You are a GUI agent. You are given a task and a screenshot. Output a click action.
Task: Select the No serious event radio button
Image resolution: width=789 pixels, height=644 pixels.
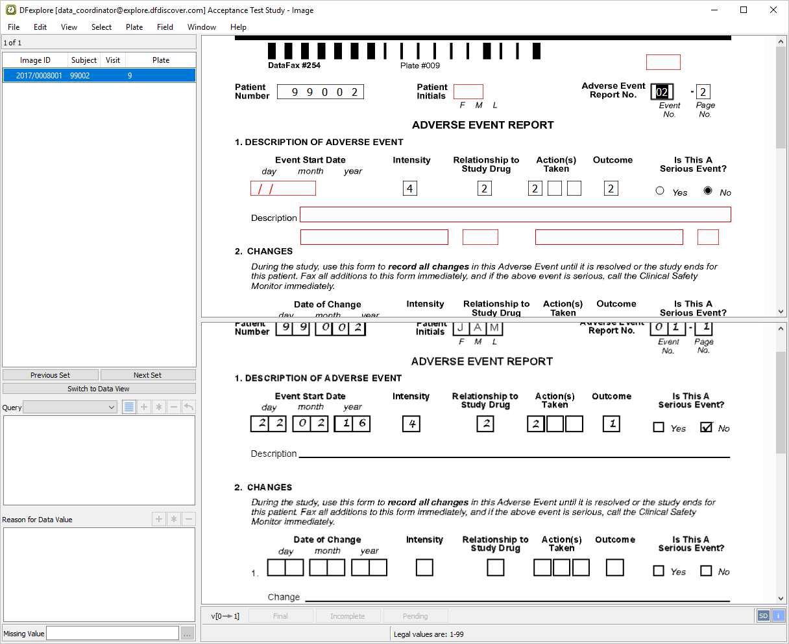tap(707, 191)
